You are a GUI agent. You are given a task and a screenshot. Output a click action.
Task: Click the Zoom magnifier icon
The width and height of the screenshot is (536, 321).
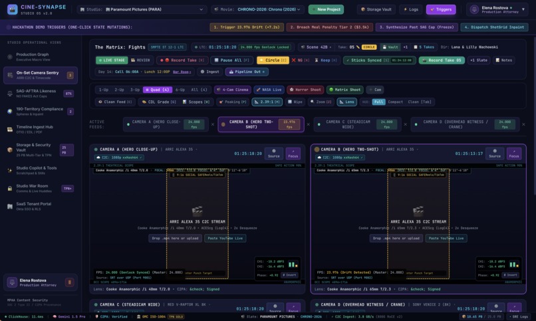[x=312, y=102]
